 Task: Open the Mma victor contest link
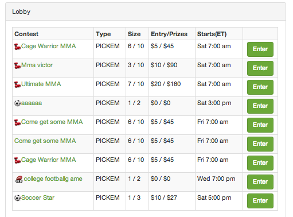(37, 65)
